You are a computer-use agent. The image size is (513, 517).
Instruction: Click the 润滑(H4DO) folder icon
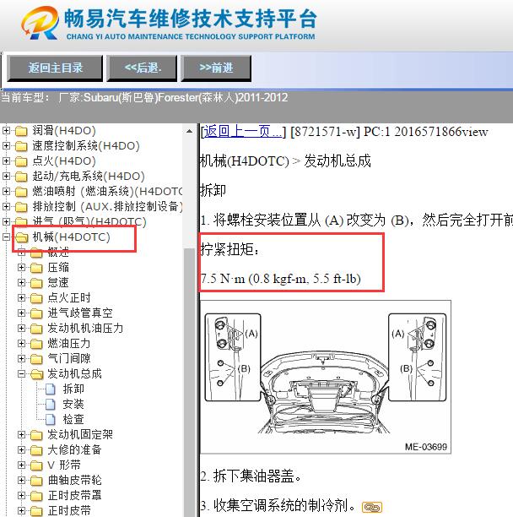click(21, 131)
